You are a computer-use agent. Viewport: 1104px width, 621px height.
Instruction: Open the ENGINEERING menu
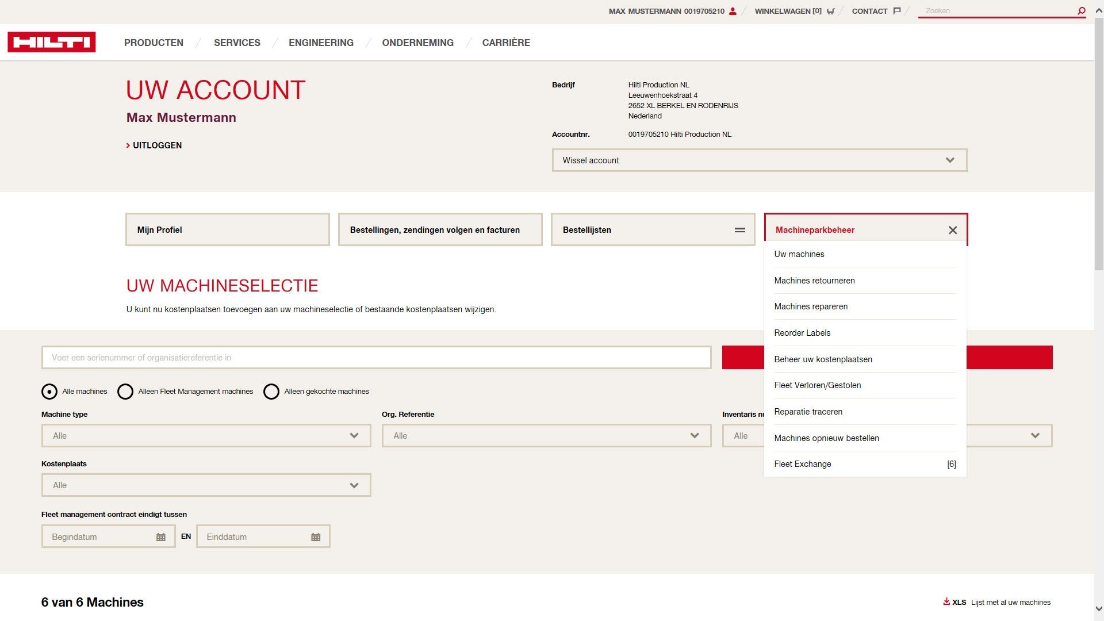click(321, 43)
